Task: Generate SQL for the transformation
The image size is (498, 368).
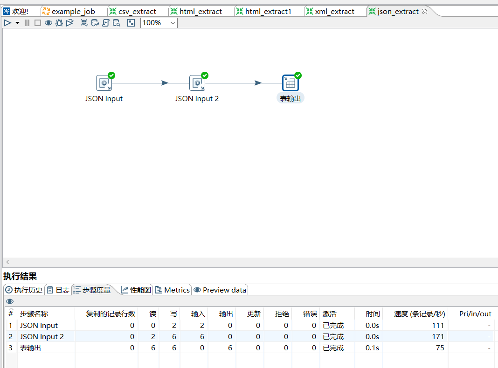Action: (105, 23)
